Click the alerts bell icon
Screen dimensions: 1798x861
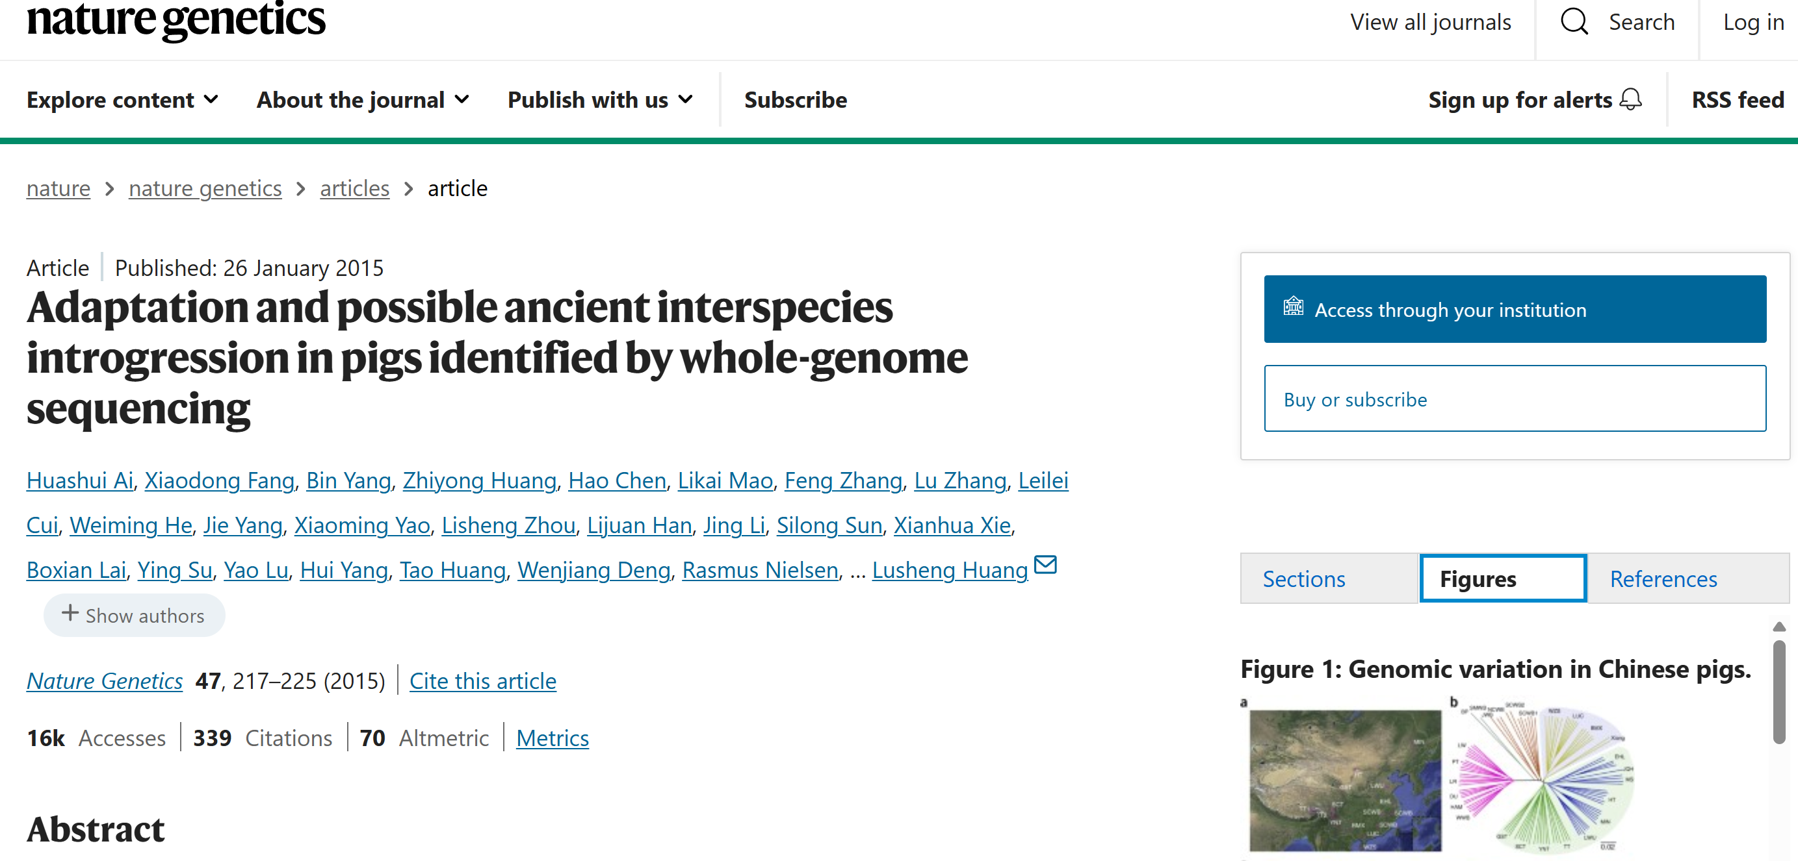click(1630, 100)
